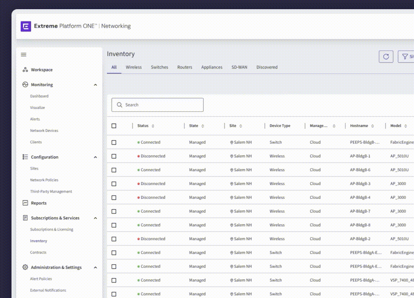414x298 pixels.
Task: Click the Subscriptions & Services document icon
Action: coord(25,218)
